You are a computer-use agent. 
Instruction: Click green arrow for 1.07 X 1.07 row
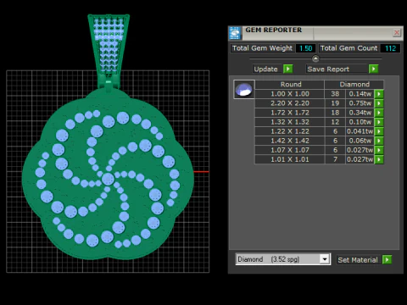[x=379, y=150]
